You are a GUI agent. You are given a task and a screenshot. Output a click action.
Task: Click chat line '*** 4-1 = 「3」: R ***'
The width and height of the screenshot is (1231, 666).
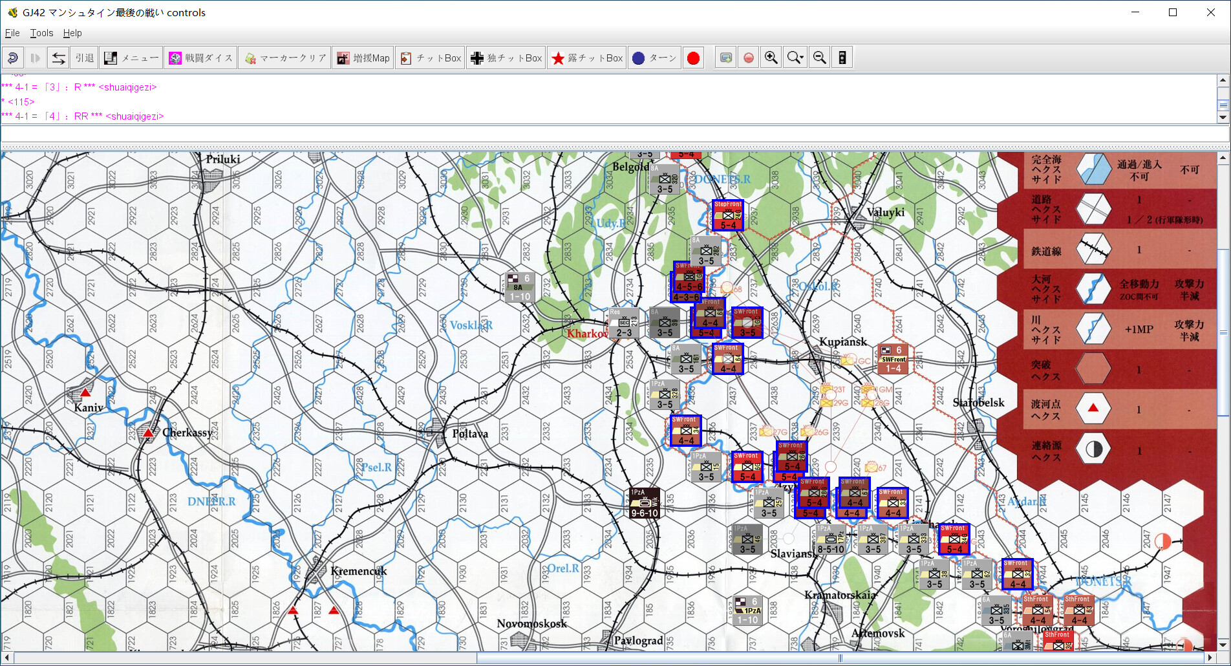(x=79, y=87)
